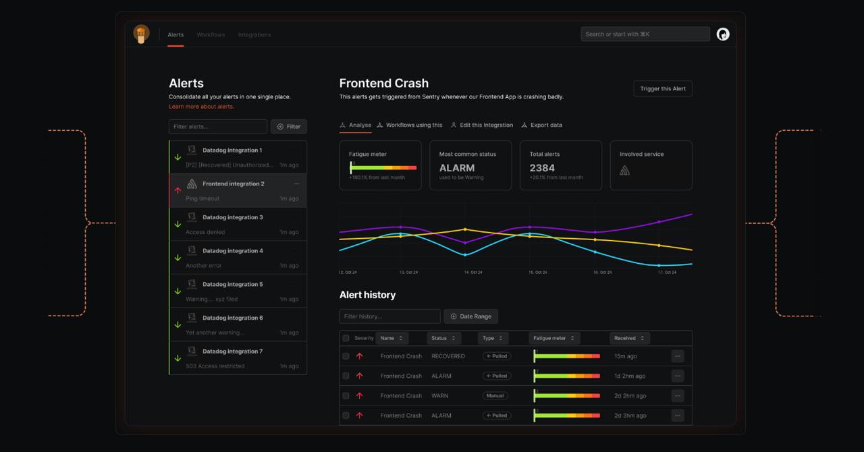Click severity arrow in the 1d 2hm ago row
864x452 pixels.
point(359,376)
